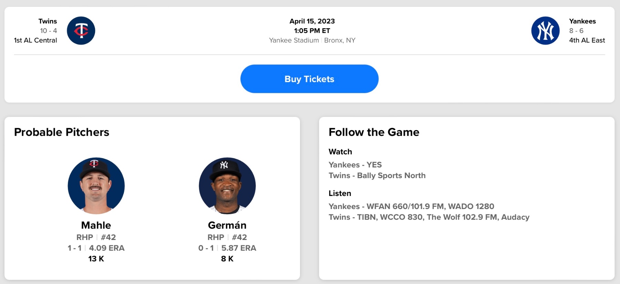This screenshot has height=284, width=620.
Task: Click Yankees WFAN 660/101.9 FM radio listing
Action: [x=411, y=206]
